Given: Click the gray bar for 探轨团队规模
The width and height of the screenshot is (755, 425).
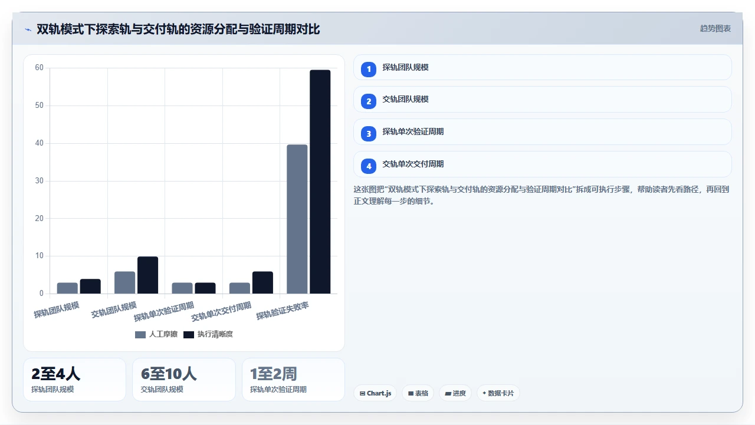Looking at the screenshot, I should pos(67,288).
